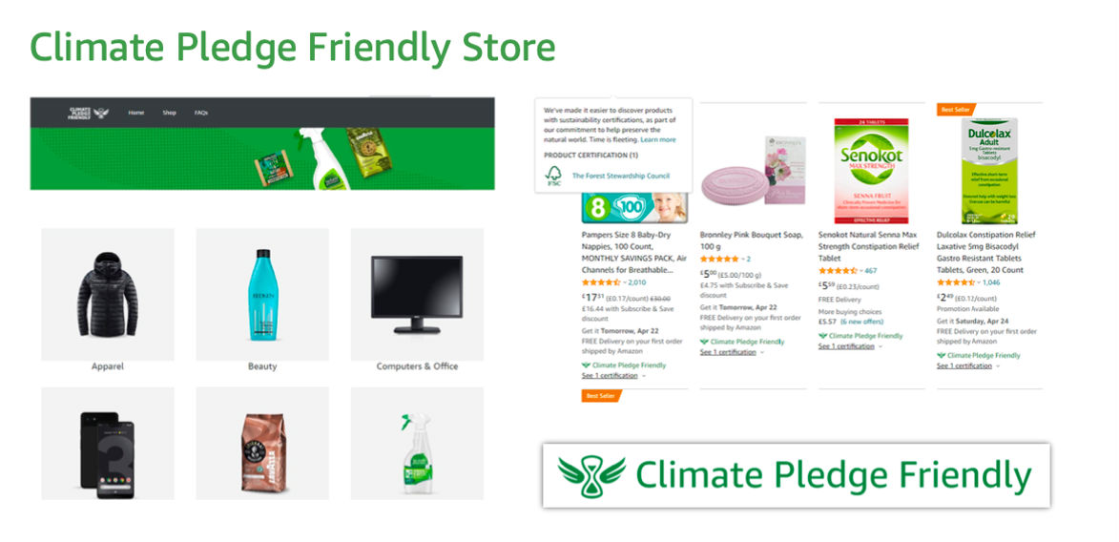Viewport: 1119px width, 542px height.
Task: Open The Forest Stewardship Council link
Action: 621,176
